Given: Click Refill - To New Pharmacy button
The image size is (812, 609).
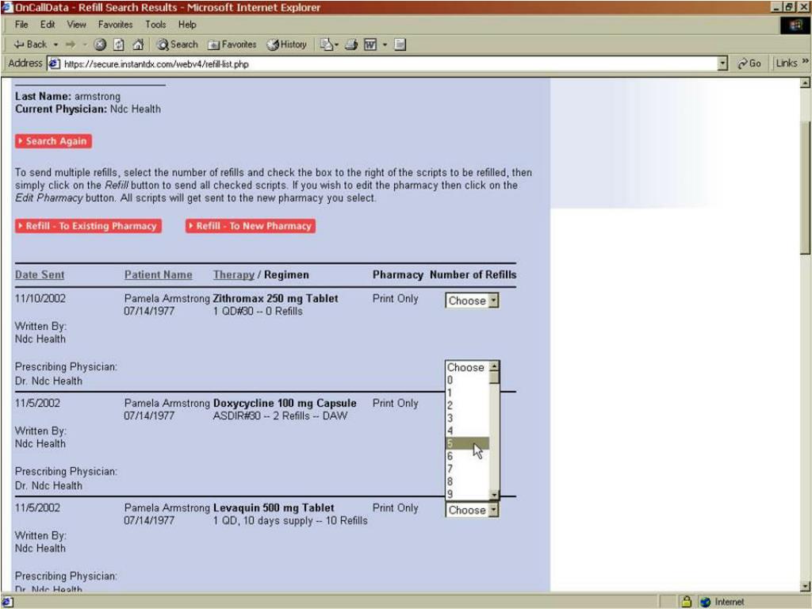Looking at the screenshot, I should (x=251, y=226).
